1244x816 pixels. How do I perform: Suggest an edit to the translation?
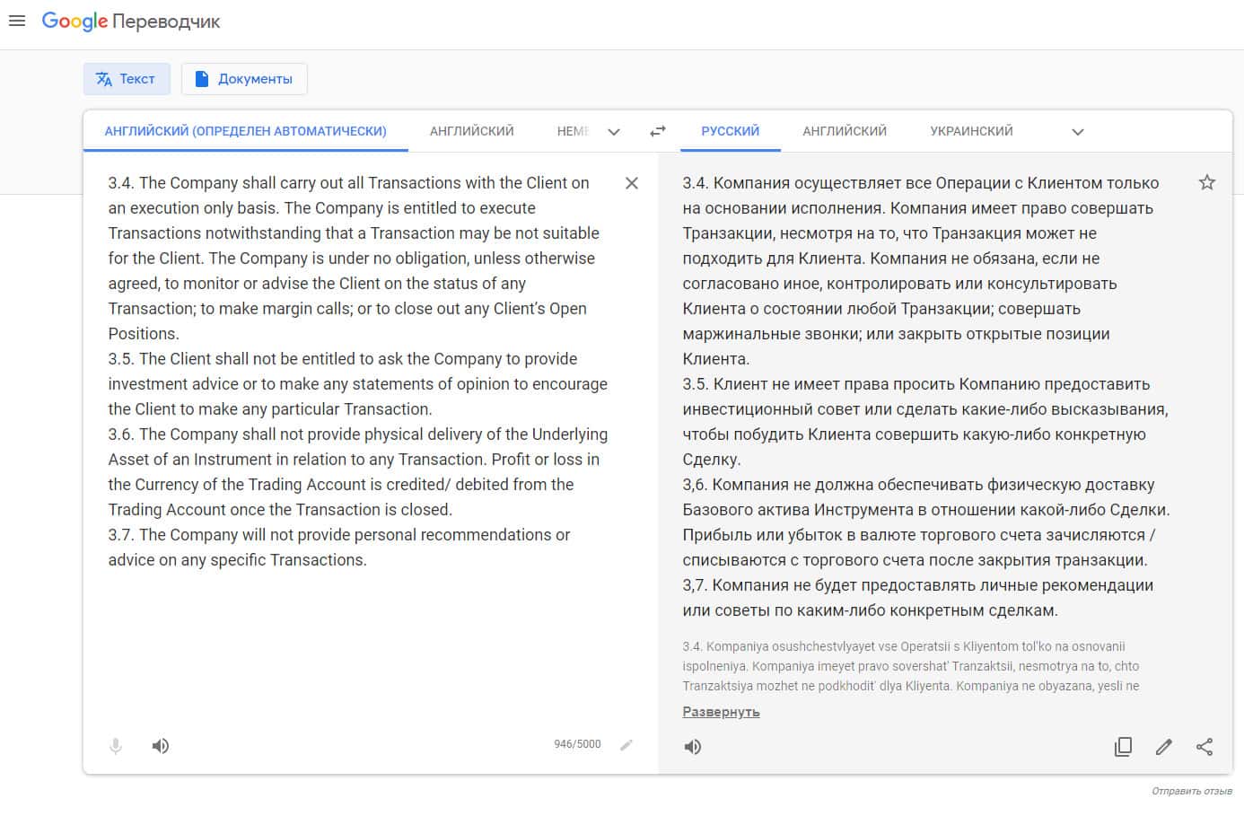tap(1164, 747)
